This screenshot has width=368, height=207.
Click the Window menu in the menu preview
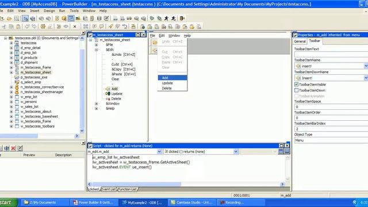[174, 36]
